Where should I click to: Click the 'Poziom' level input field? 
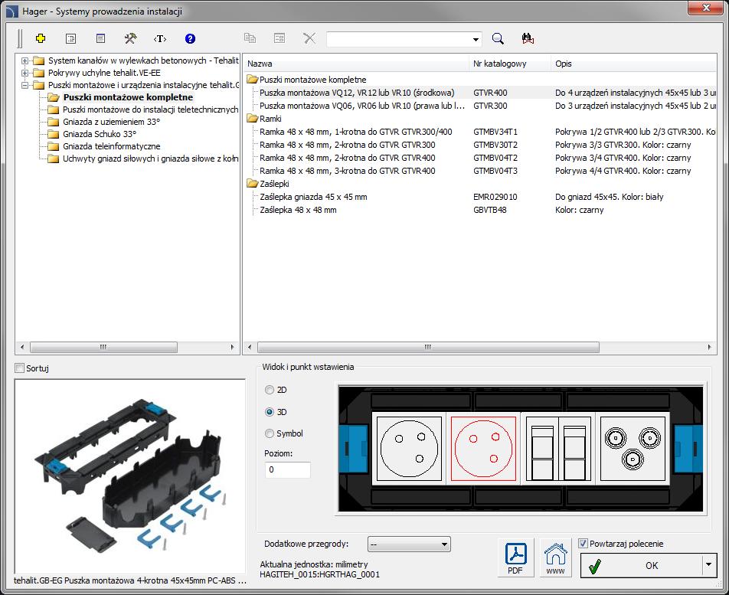pyautogui.click(x=287, y=469)
